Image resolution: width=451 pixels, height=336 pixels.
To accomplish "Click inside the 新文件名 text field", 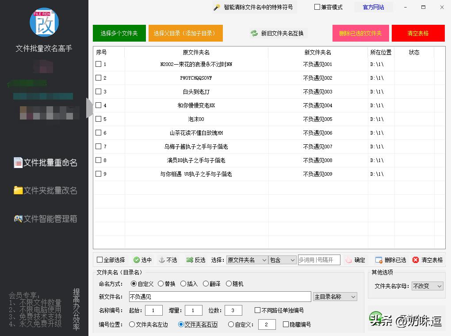I will pyautogui.click(x=212, y=296).
